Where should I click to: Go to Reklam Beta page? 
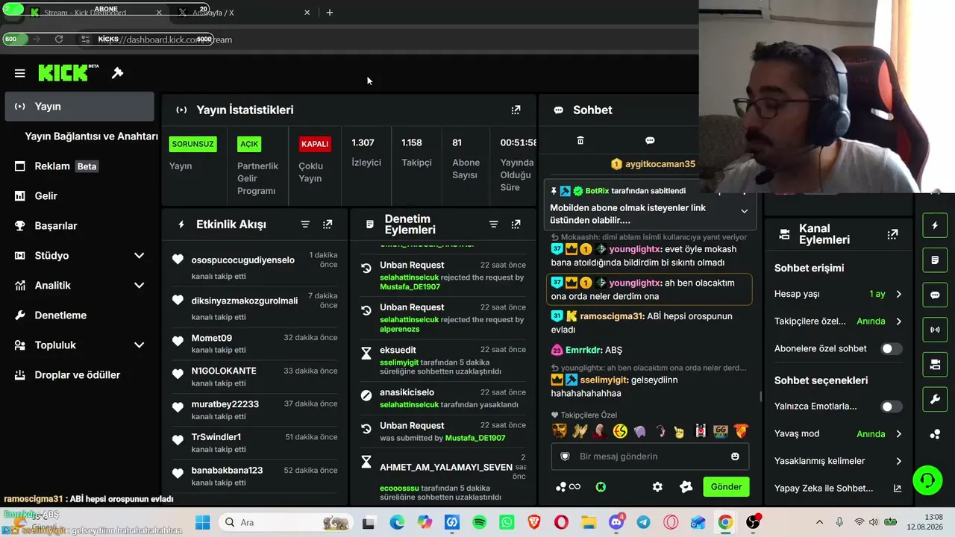79,166
